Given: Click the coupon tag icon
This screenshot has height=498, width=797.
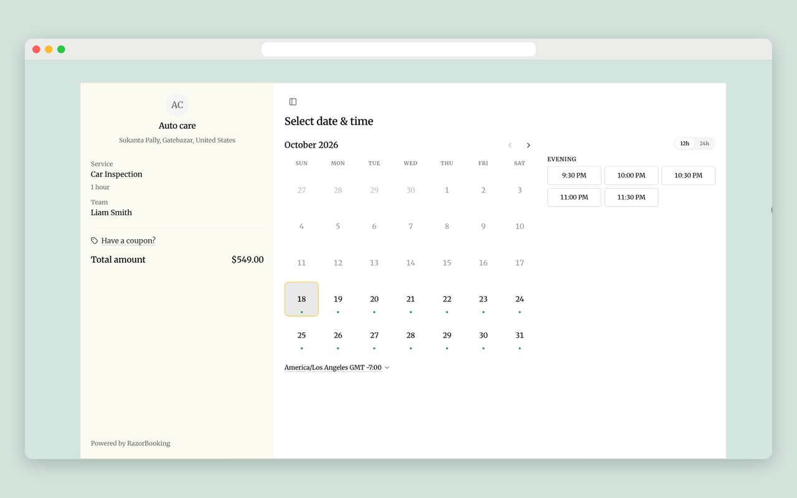Looking at the screenshot, I should click(95, 241).
